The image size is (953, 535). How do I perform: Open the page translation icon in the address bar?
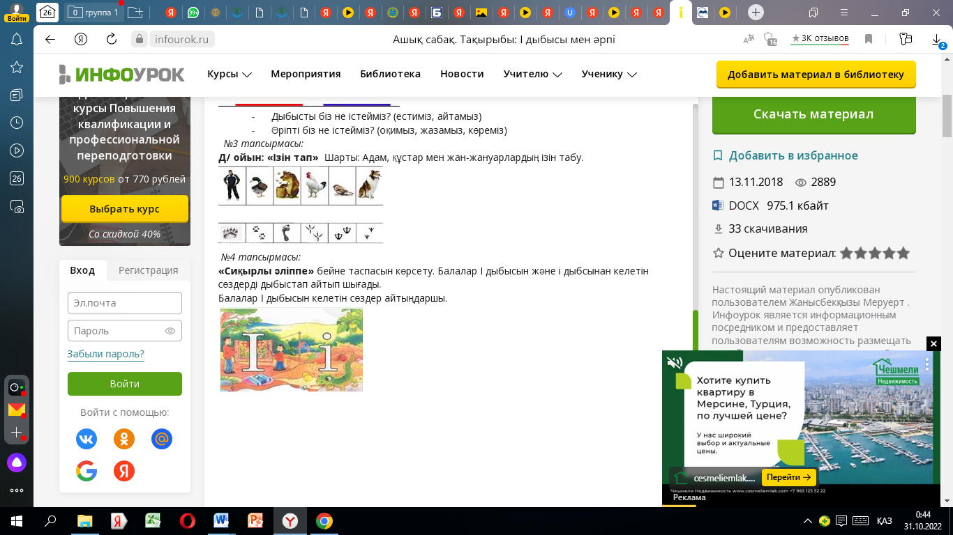coord(749,39)
